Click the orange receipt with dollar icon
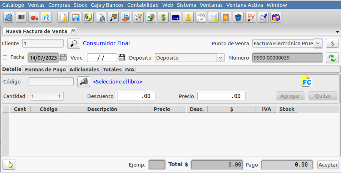Image resolution: width=341 pixels, height=173 pixels. 226,17
